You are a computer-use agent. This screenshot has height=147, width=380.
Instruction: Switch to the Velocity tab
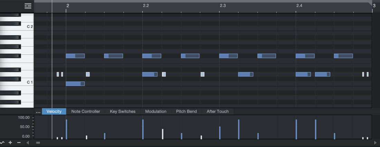pos(54,112)
